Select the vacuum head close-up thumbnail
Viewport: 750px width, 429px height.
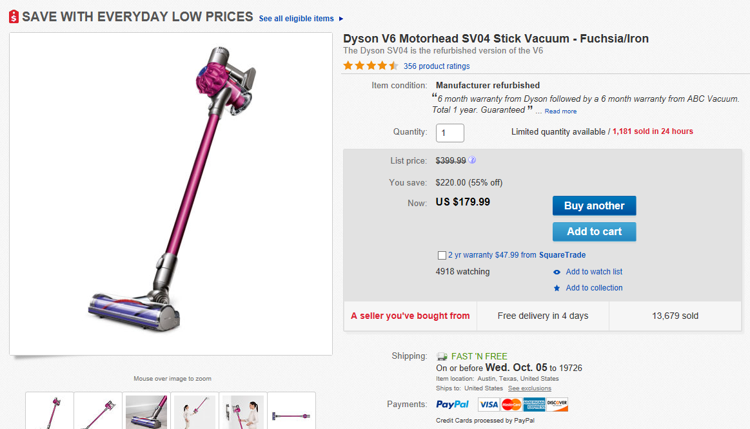coord(146,411)
